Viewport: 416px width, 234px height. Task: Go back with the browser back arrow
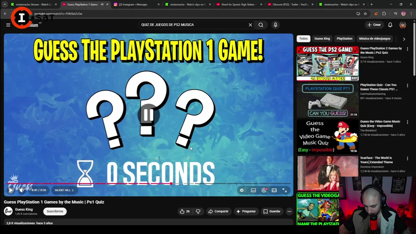5,14
